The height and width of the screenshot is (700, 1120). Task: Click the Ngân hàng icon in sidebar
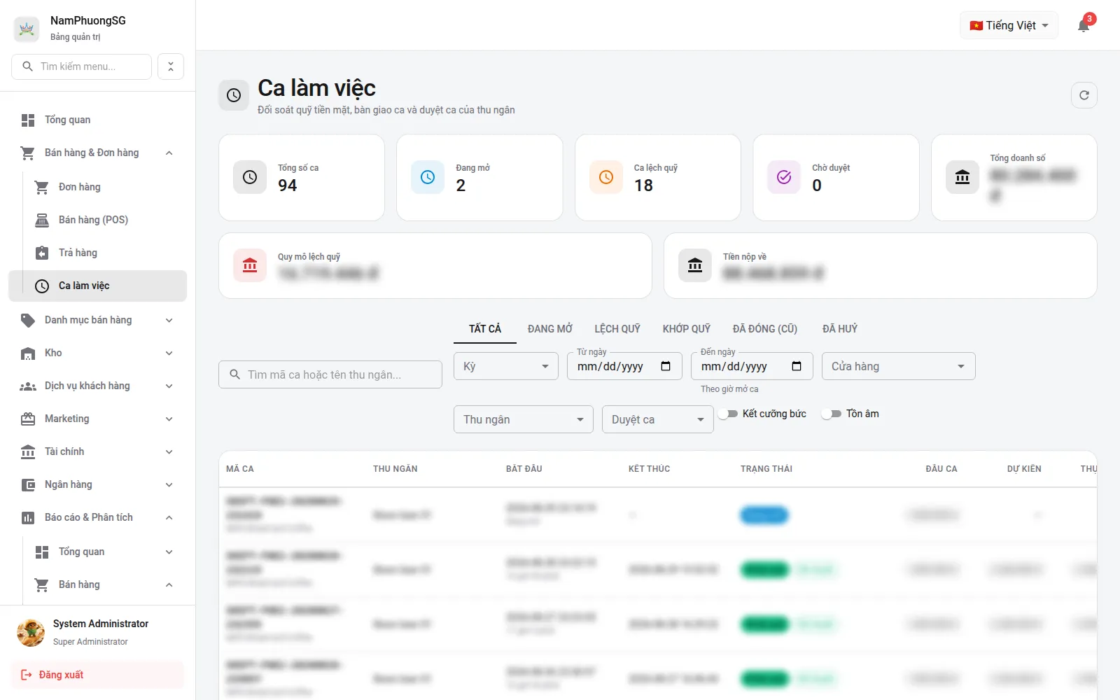pos(28,485)
